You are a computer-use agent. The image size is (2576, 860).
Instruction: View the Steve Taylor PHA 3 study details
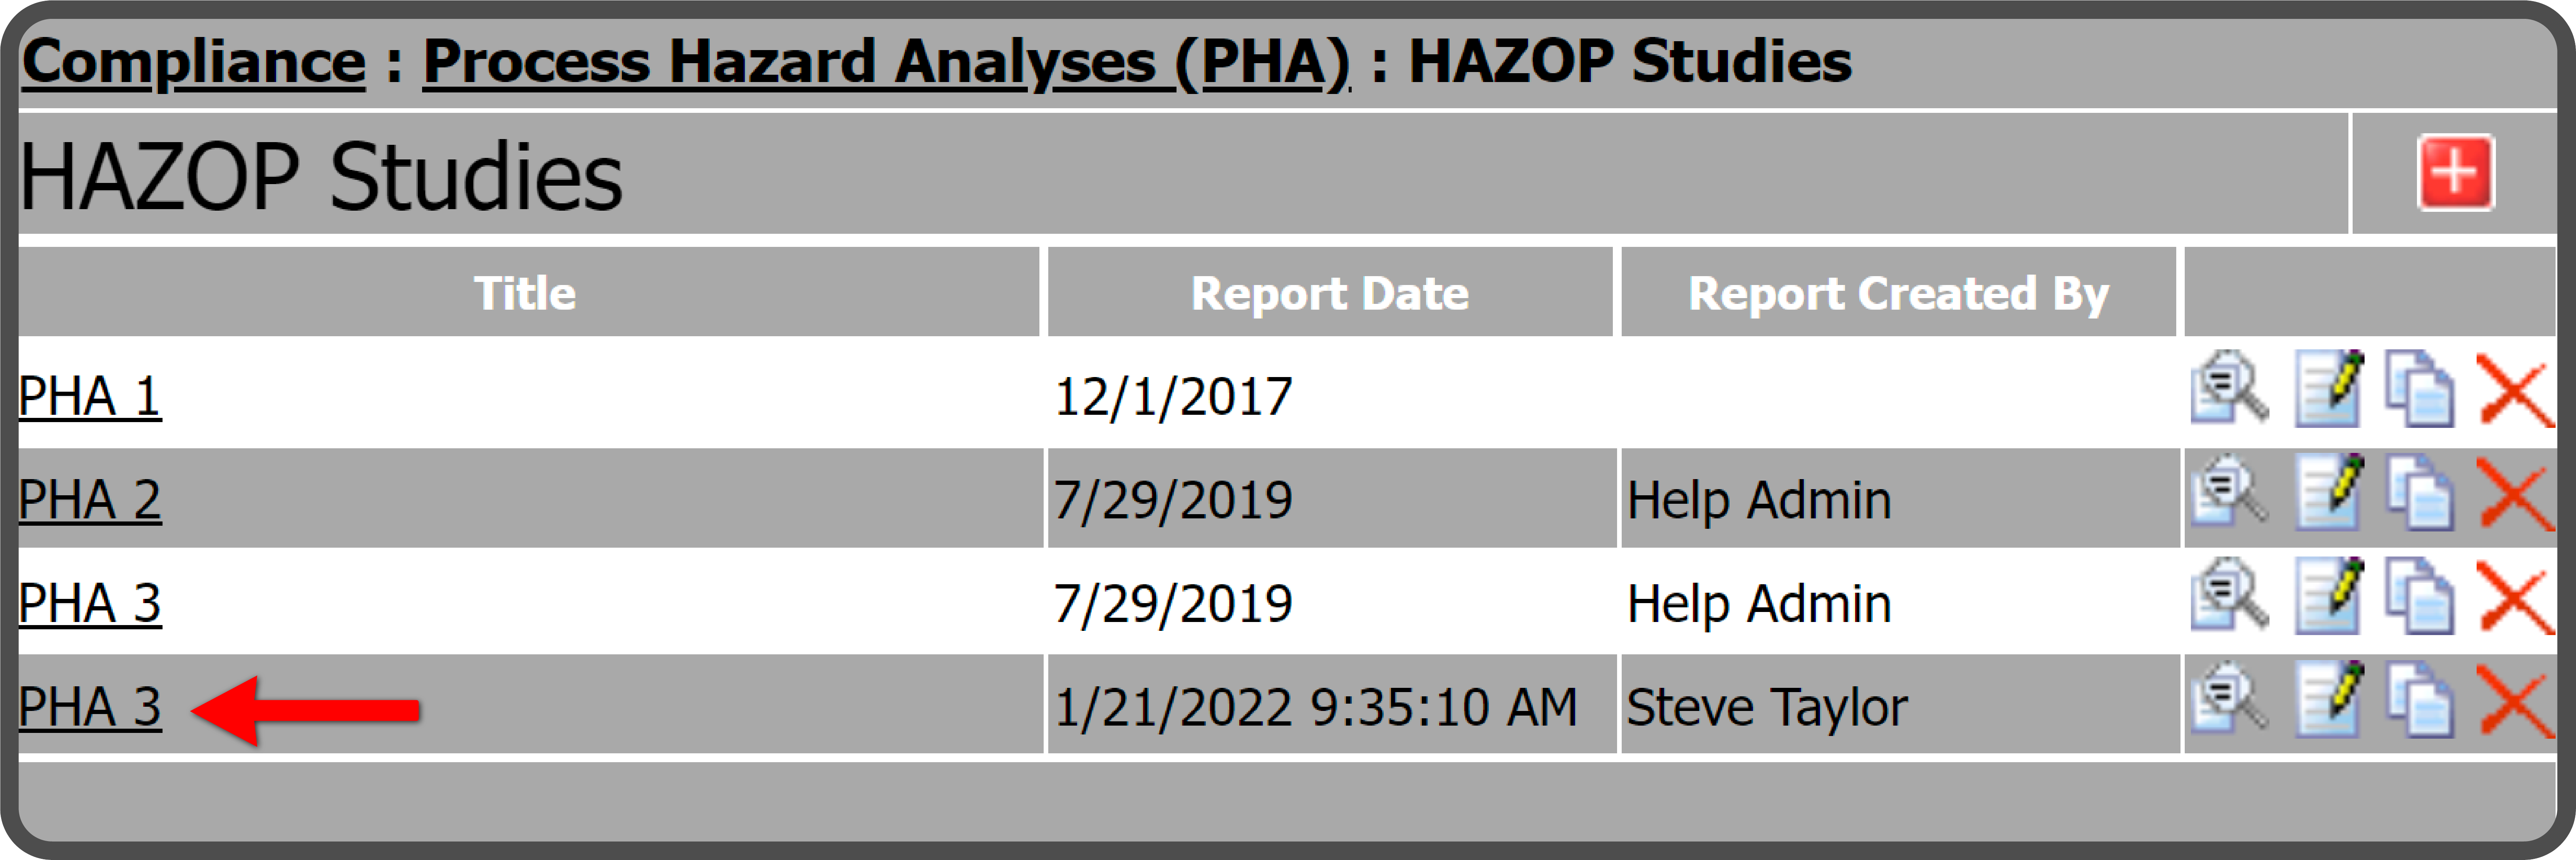2229,699
